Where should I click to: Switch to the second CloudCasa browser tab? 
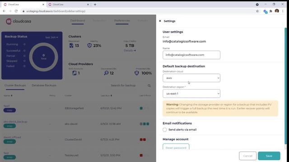click(x=68, y=4)
